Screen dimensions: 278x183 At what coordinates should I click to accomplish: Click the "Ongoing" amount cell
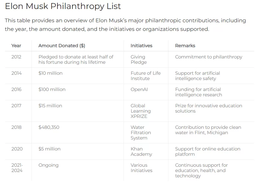click(48, 165)
